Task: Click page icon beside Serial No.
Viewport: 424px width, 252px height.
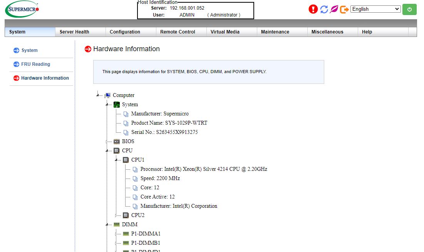Action: [126, 132]
